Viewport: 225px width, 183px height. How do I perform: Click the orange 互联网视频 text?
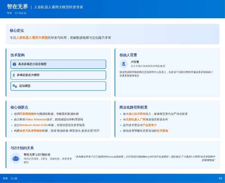27,114
